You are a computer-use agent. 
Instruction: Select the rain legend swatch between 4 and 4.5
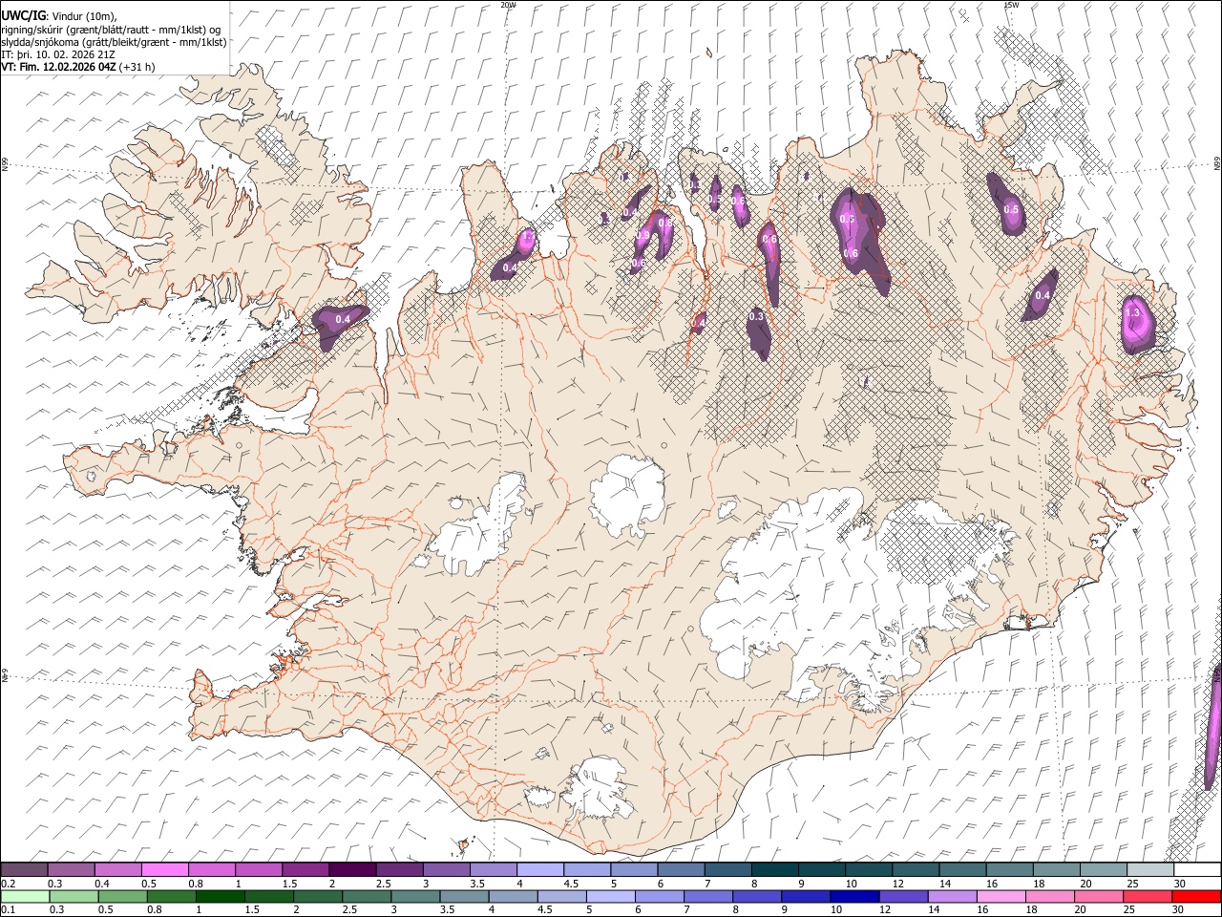512,896
